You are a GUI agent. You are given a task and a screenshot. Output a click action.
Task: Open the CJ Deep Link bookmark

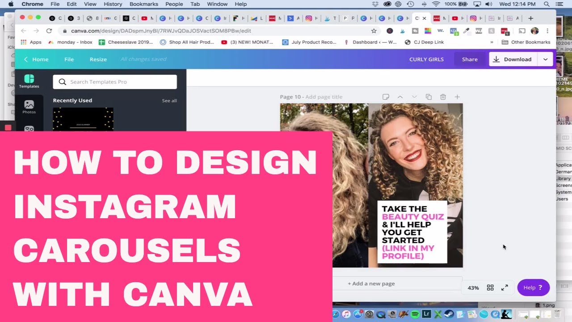[424, 42]
